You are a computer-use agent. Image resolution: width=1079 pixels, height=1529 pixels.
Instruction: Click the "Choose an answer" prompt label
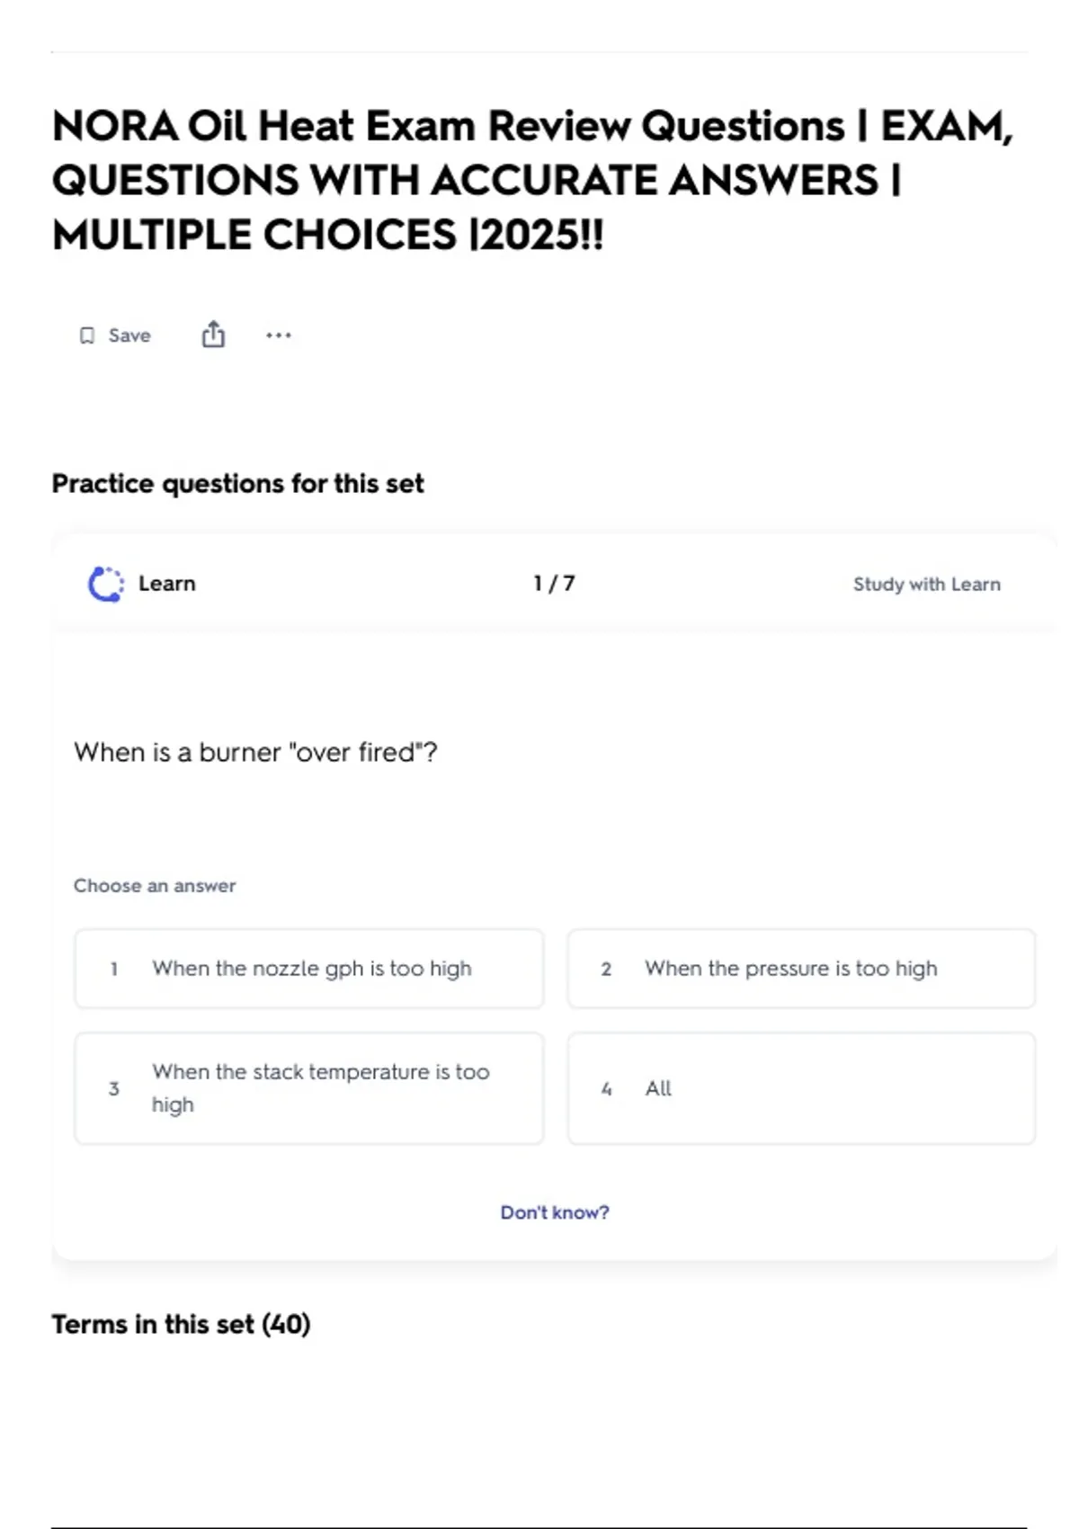click(x=155, y=886)
